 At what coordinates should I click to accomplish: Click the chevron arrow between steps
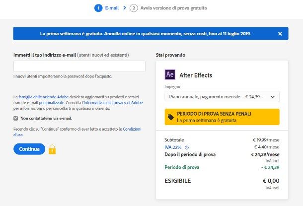[125, 8]
